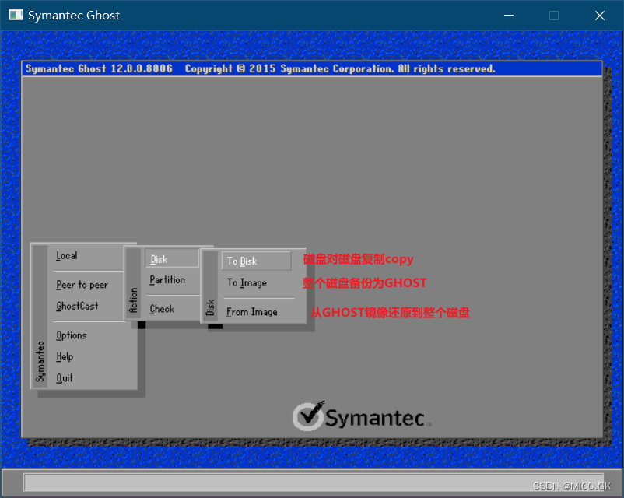Viewport: 624px width, 498px height.
Task: Choose Quit to exit Ghost
Action: [x=65, y=377]
